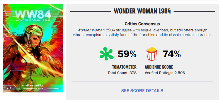Click the WW84 logo on the poster
The image size is (223, 109).
click(33, 14)
